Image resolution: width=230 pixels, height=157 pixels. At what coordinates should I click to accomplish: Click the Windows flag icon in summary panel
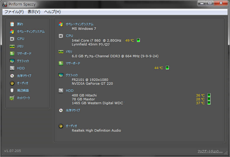click(x=61, y=24)
